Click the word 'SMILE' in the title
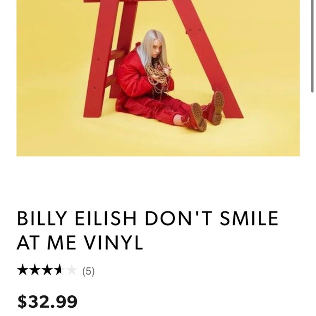 249,218
